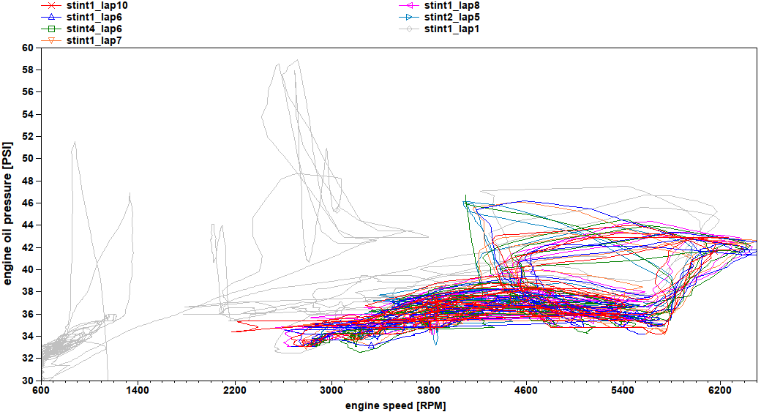Click the 60 tick on pressure axis
This screenshot has height=412, width=761.
click(28, 48)
